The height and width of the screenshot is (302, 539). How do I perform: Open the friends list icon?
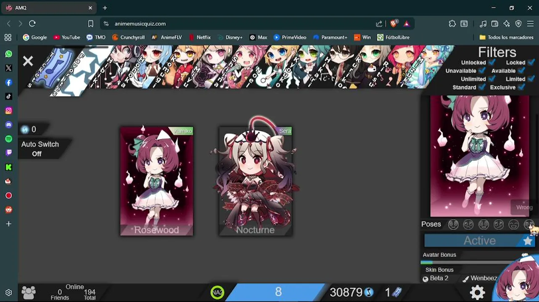[x=29, y=292]
